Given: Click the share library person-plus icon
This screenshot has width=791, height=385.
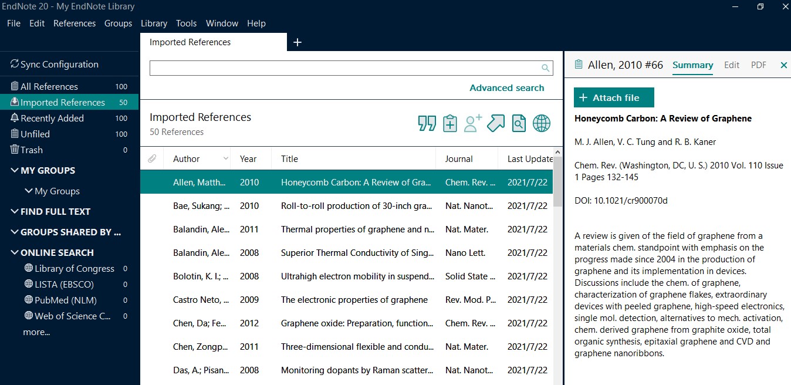Looking at the screenshot, I should point(473,123).
